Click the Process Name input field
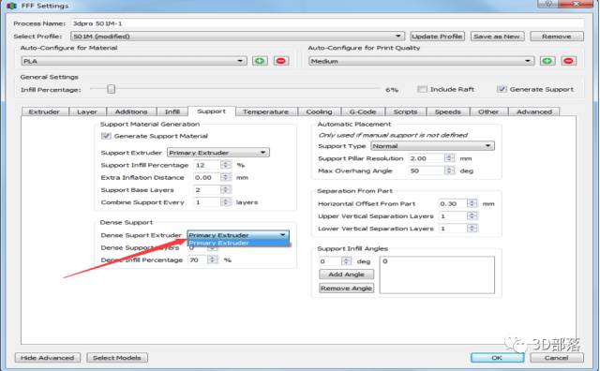 click(327, 23)
